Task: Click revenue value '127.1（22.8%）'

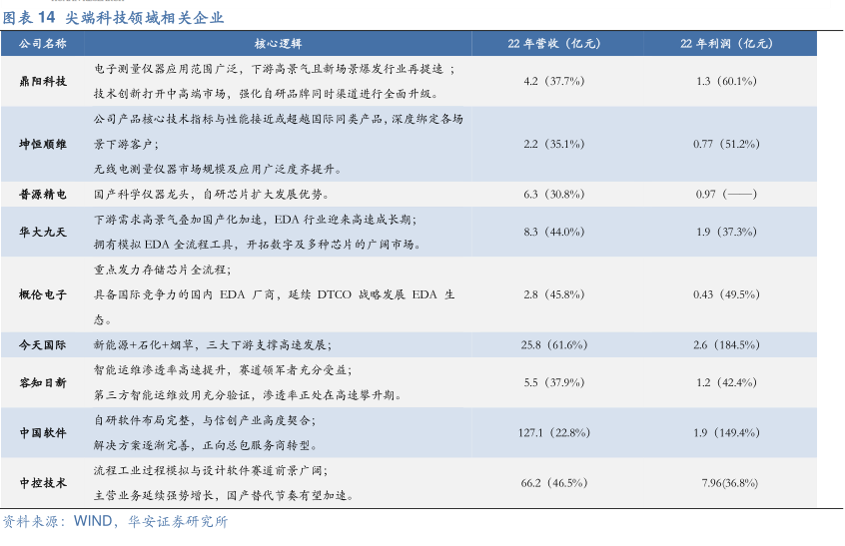Action: coord(554,432)
